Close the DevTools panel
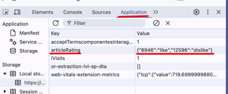Screen dimensions: 228x94 point(219,12)
